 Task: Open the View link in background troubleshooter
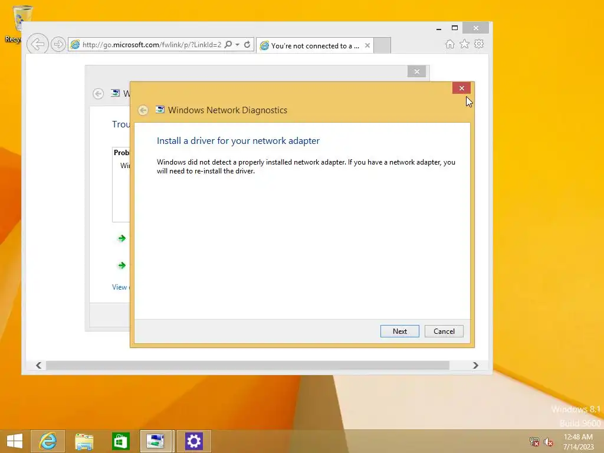tap(120, 287)
